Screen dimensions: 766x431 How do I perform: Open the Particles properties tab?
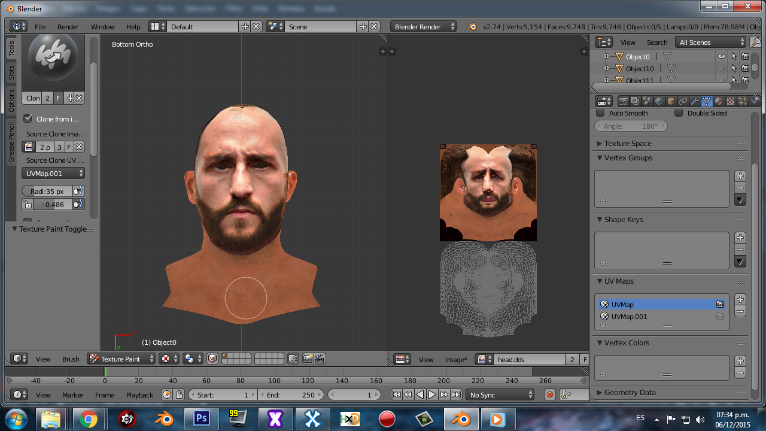743,101
